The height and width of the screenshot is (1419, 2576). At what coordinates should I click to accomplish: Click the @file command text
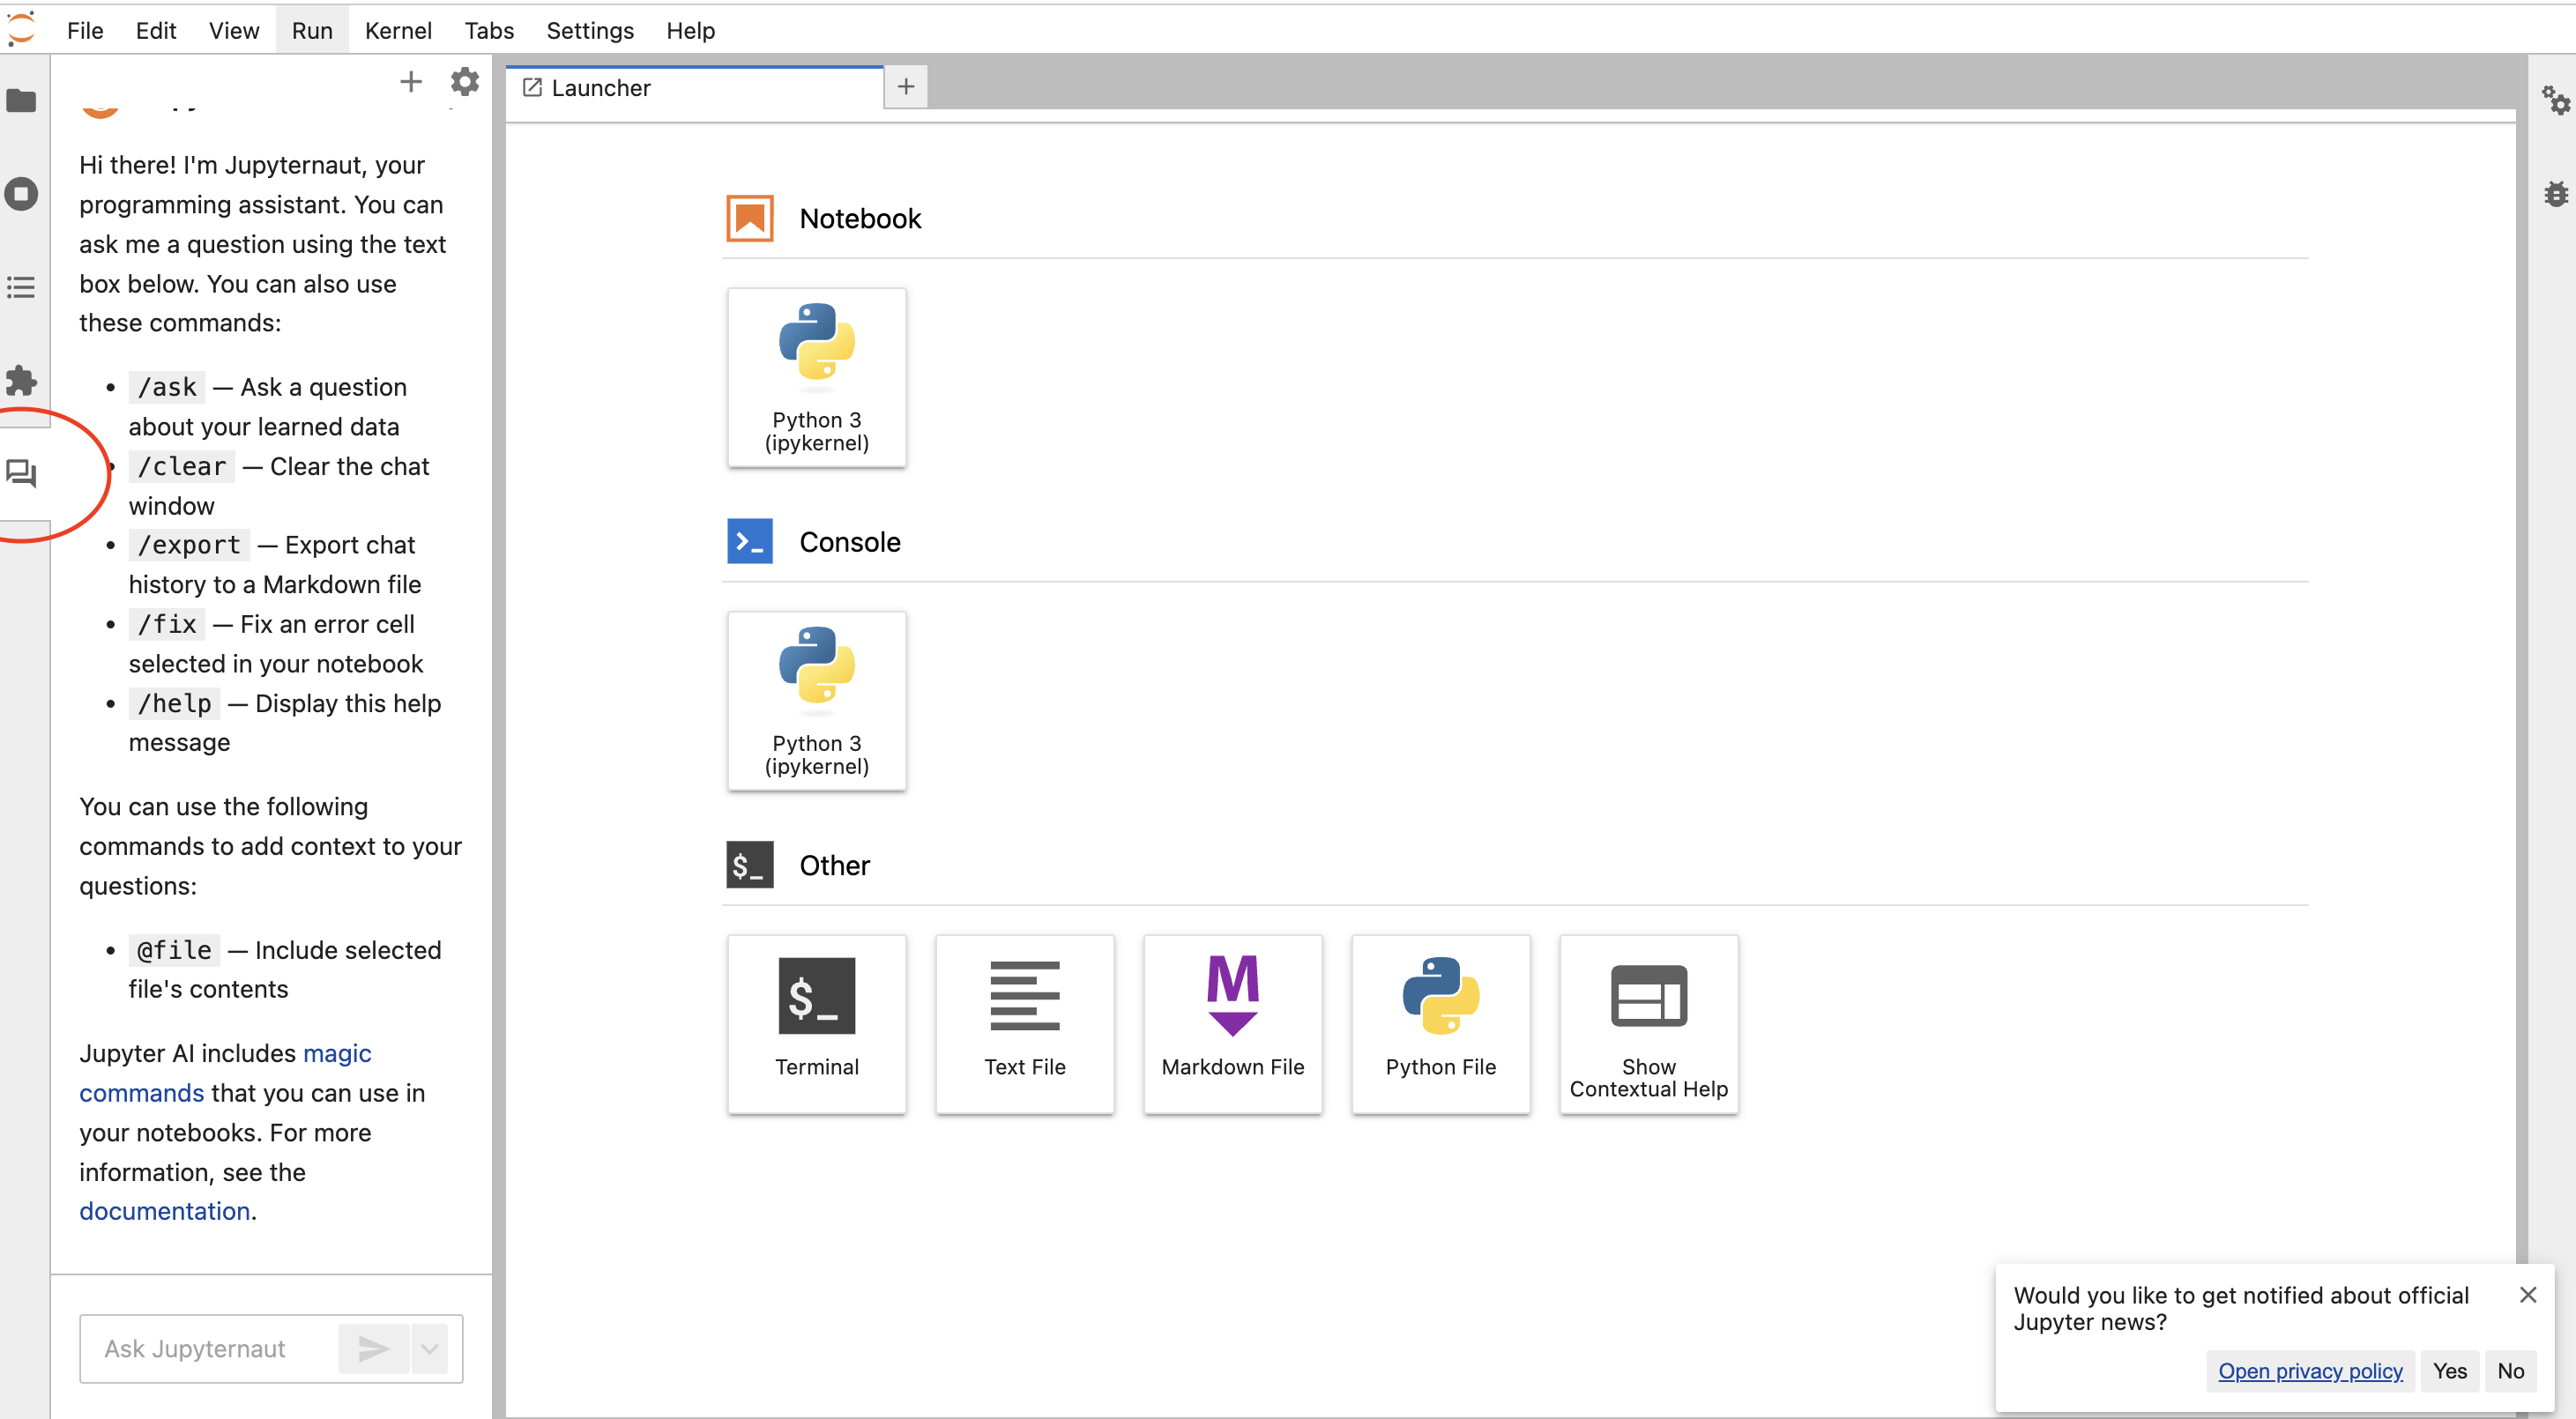[175, 950]
